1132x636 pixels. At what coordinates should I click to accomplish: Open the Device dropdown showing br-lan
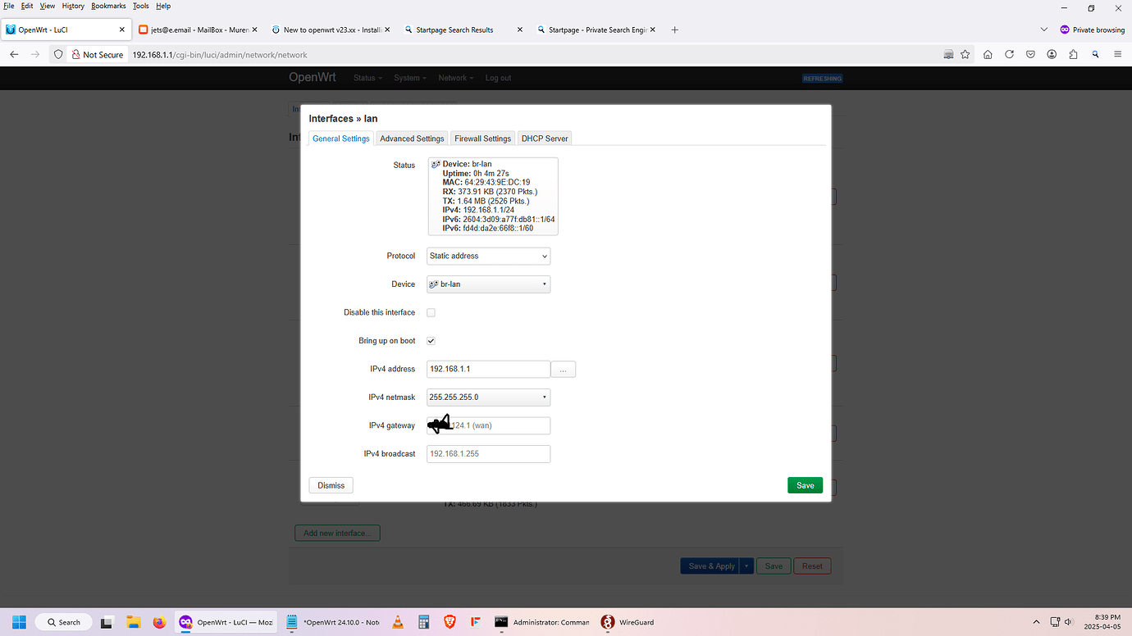click(488, 284)
